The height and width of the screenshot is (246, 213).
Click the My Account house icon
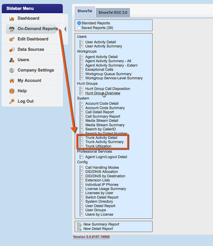[x=12, y=81]
